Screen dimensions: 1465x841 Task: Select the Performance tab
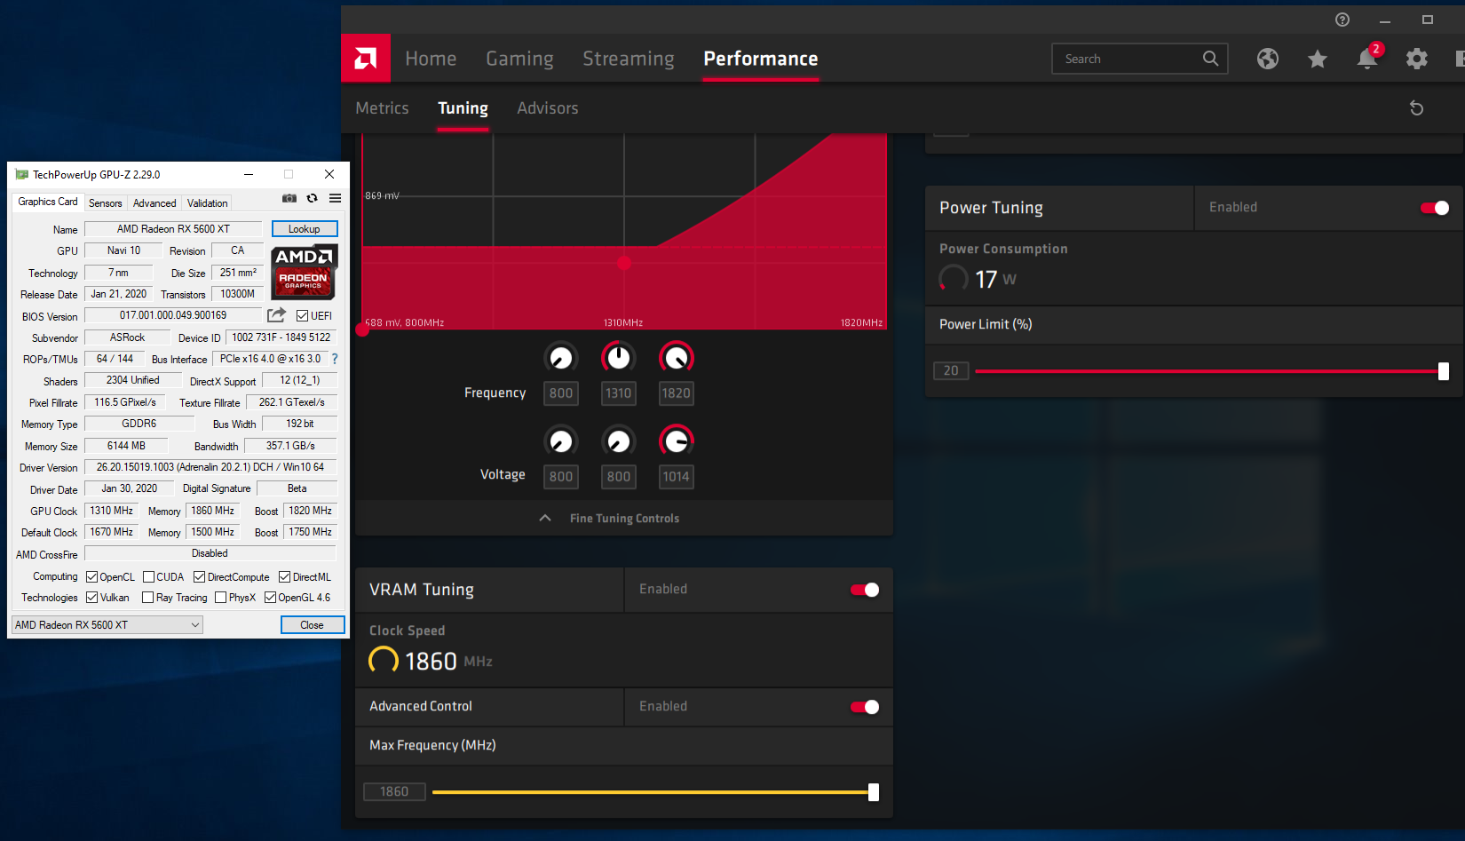point(761,59)
